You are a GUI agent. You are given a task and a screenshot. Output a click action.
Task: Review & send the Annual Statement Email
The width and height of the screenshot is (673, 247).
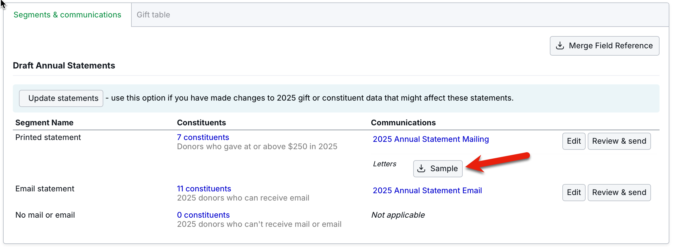tap(619, 192)
